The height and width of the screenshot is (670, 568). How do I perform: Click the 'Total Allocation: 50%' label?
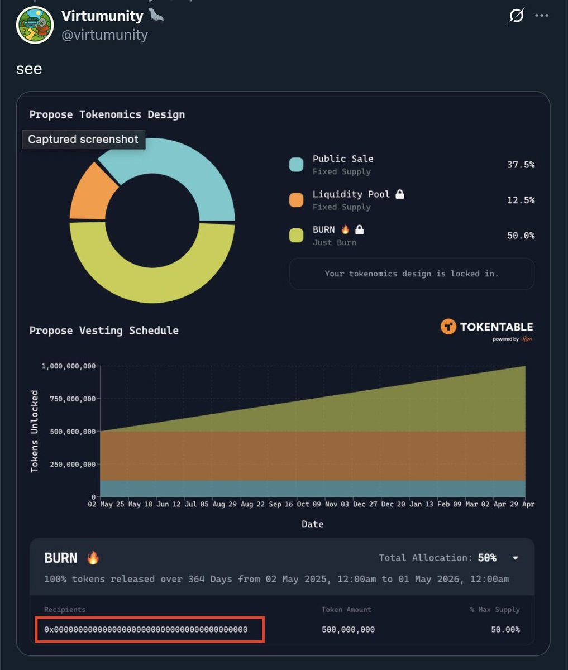point(438,558)
